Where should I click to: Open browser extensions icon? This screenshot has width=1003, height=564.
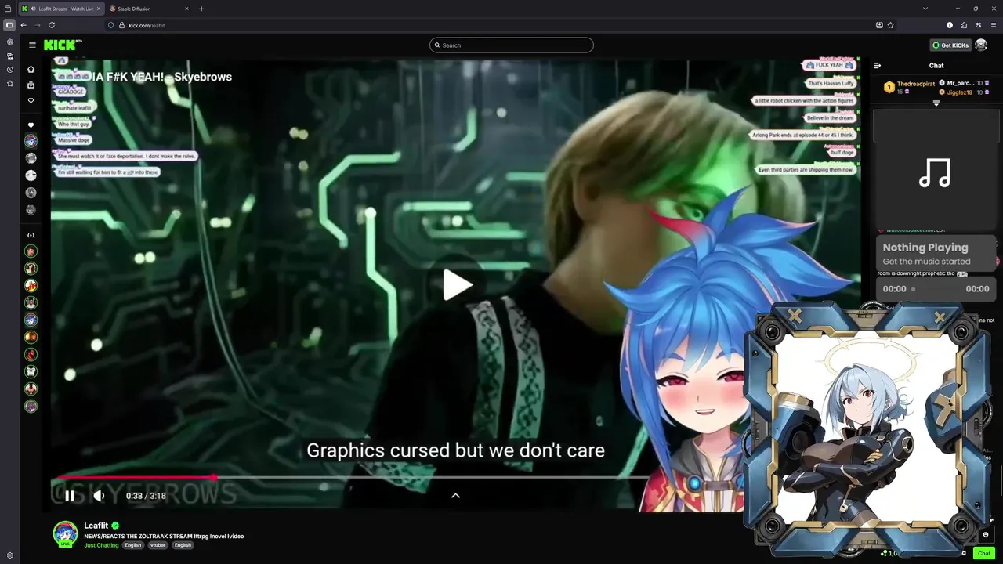[964, 25]
